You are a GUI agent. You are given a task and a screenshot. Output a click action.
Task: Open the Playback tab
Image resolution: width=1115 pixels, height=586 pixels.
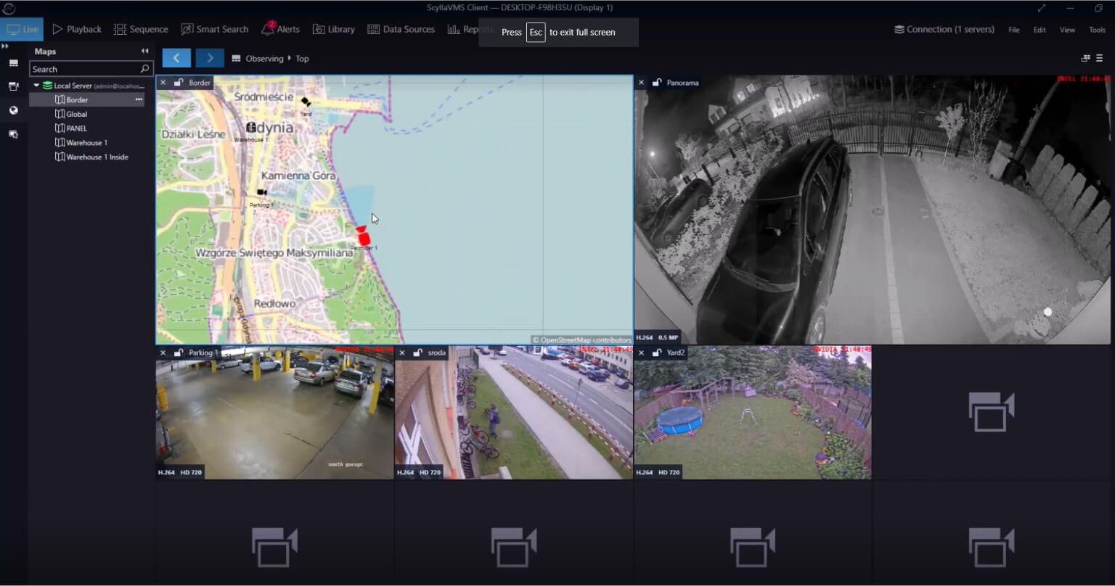click(77, 30)
